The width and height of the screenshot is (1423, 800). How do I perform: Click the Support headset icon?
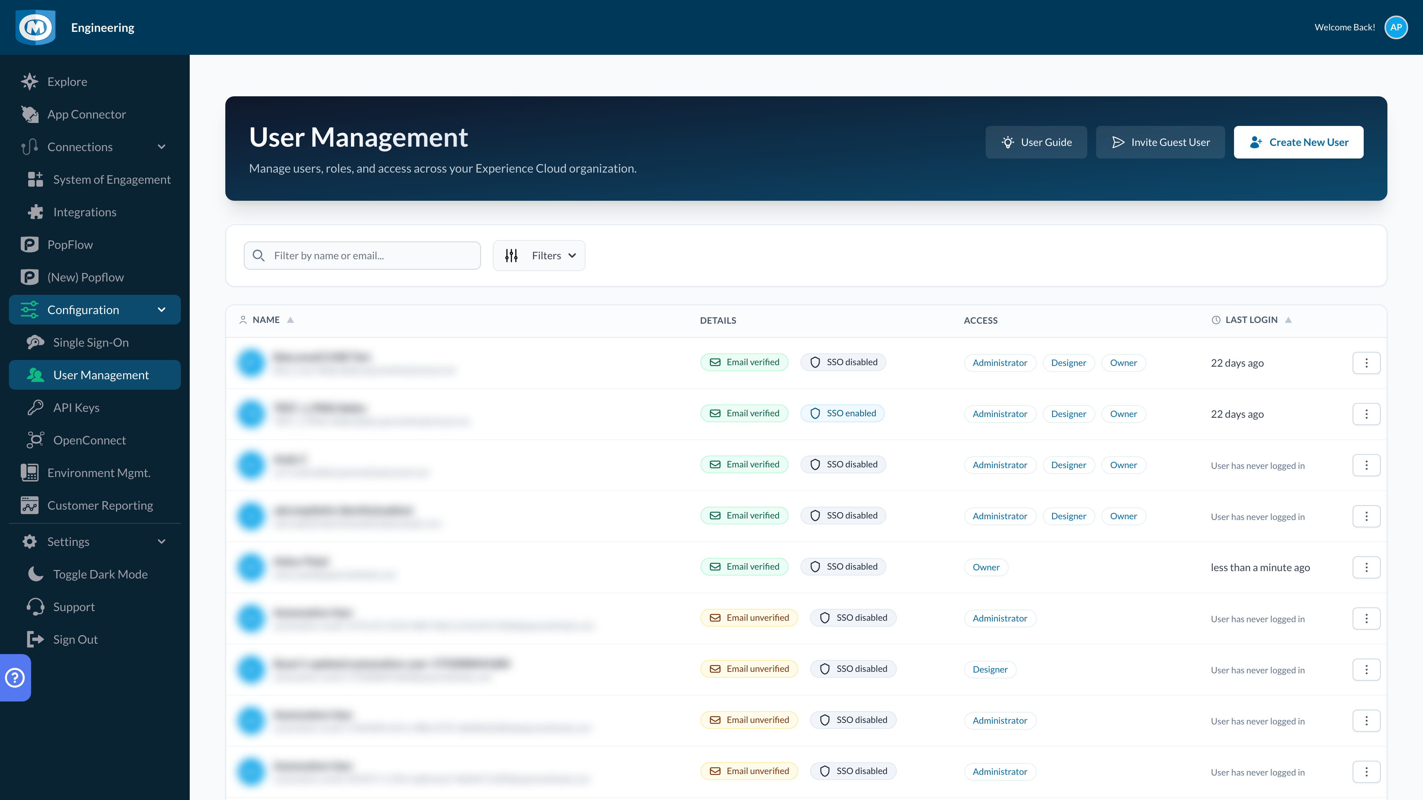pos(35,607)
